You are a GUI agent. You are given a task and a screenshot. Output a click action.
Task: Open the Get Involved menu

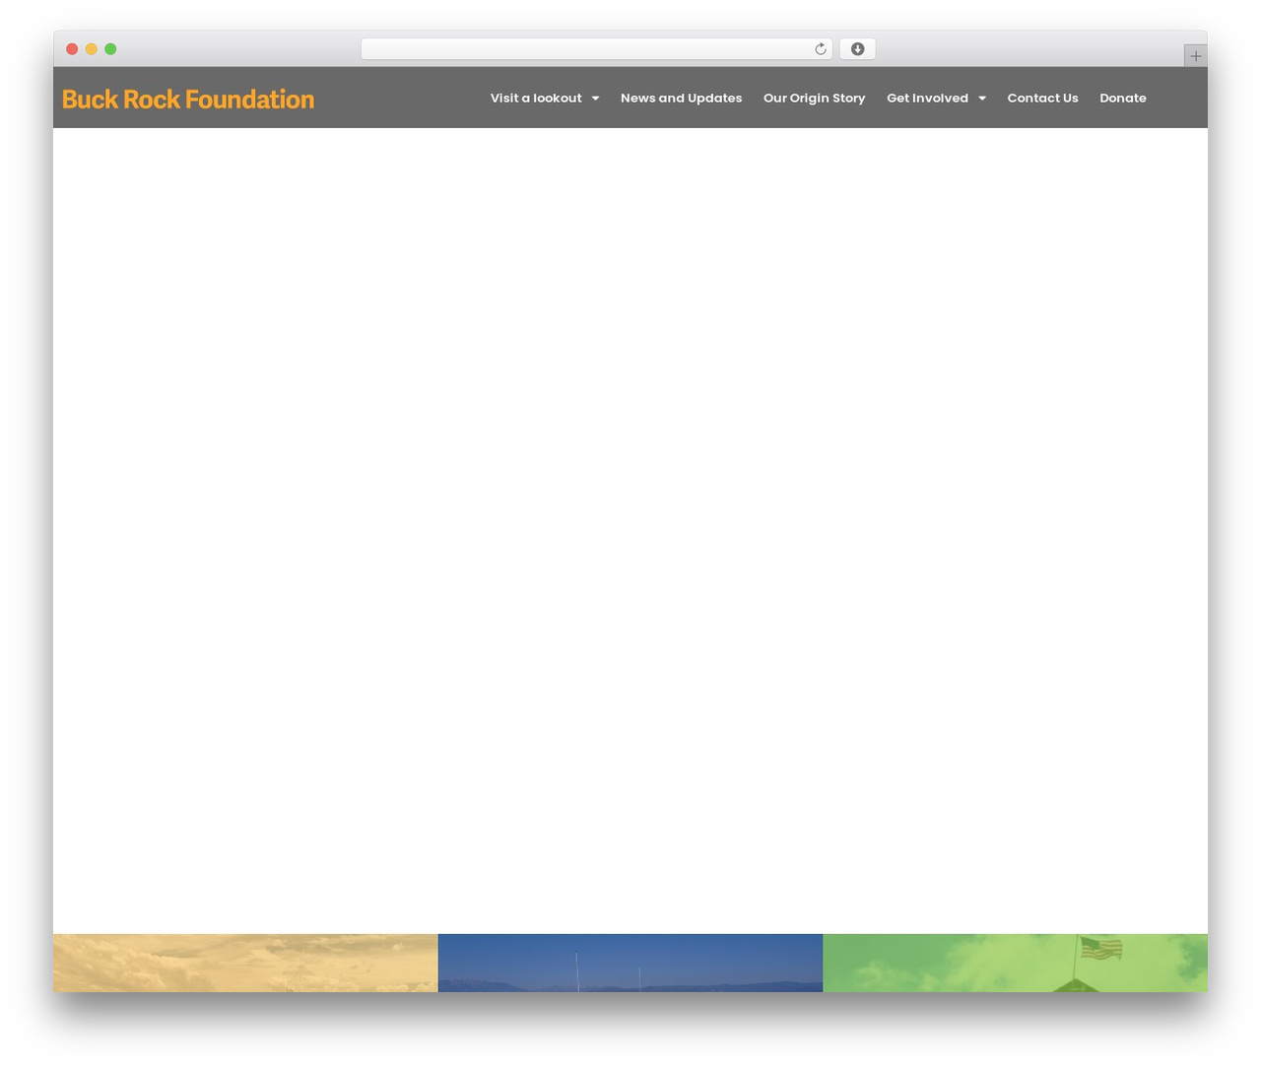point(927,98)
